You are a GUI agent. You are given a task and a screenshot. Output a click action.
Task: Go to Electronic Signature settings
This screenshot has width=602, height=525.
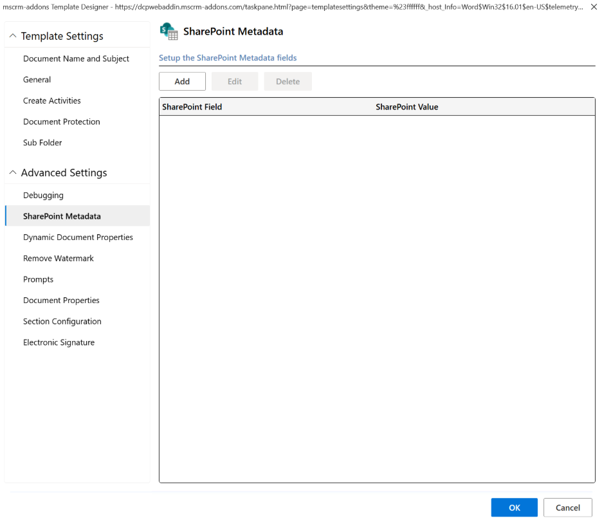pos(59,343)
